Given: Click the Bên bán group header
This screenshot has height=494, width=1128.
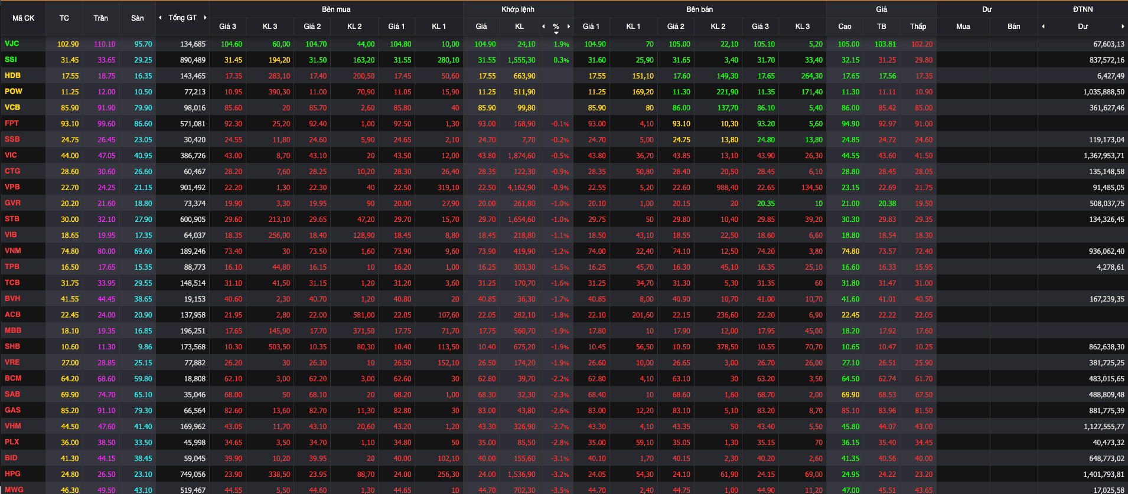Looking at the screenshot, I should pyautogui.click(x=700, y=9).
